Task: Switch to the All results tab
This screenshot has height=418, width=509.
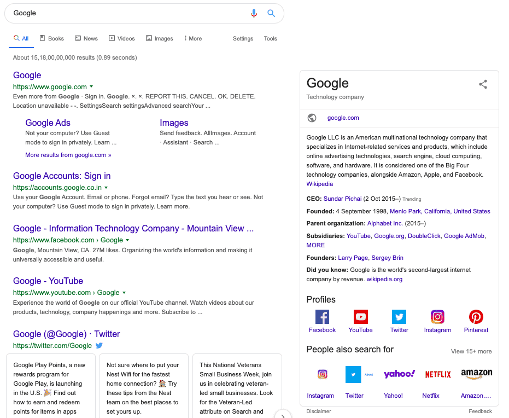Action: [x=21, y=38]
